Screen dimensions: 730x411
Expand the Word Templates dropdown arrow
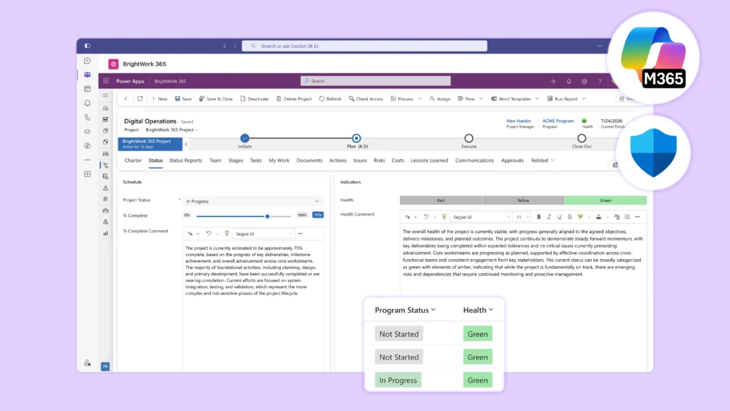tap(538, 98)
